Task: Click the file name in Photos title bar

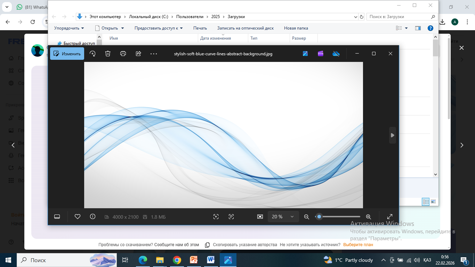Action: tap(223, 54)
